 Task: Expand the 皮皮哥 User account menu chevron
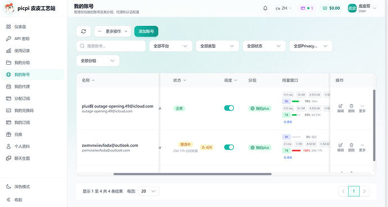coord(375,8)
